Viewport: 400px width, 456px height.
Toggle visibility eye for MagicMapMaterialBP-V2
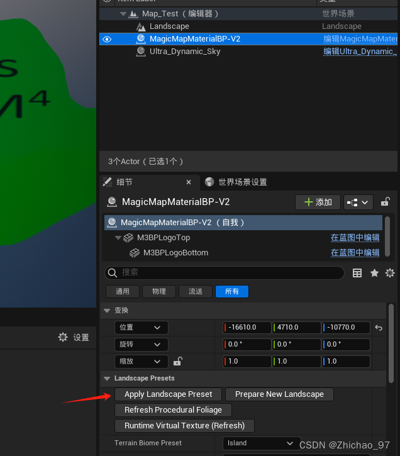107,39
